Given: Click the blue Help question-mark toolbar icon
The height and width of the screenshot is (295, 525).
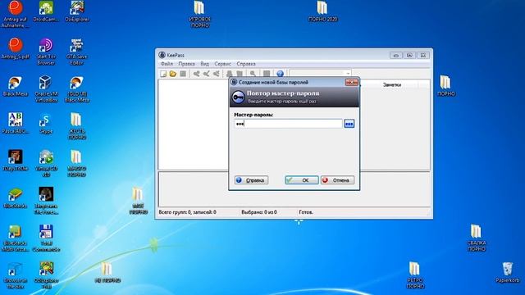Looking at the screenshot, I should tap(281, 74).
